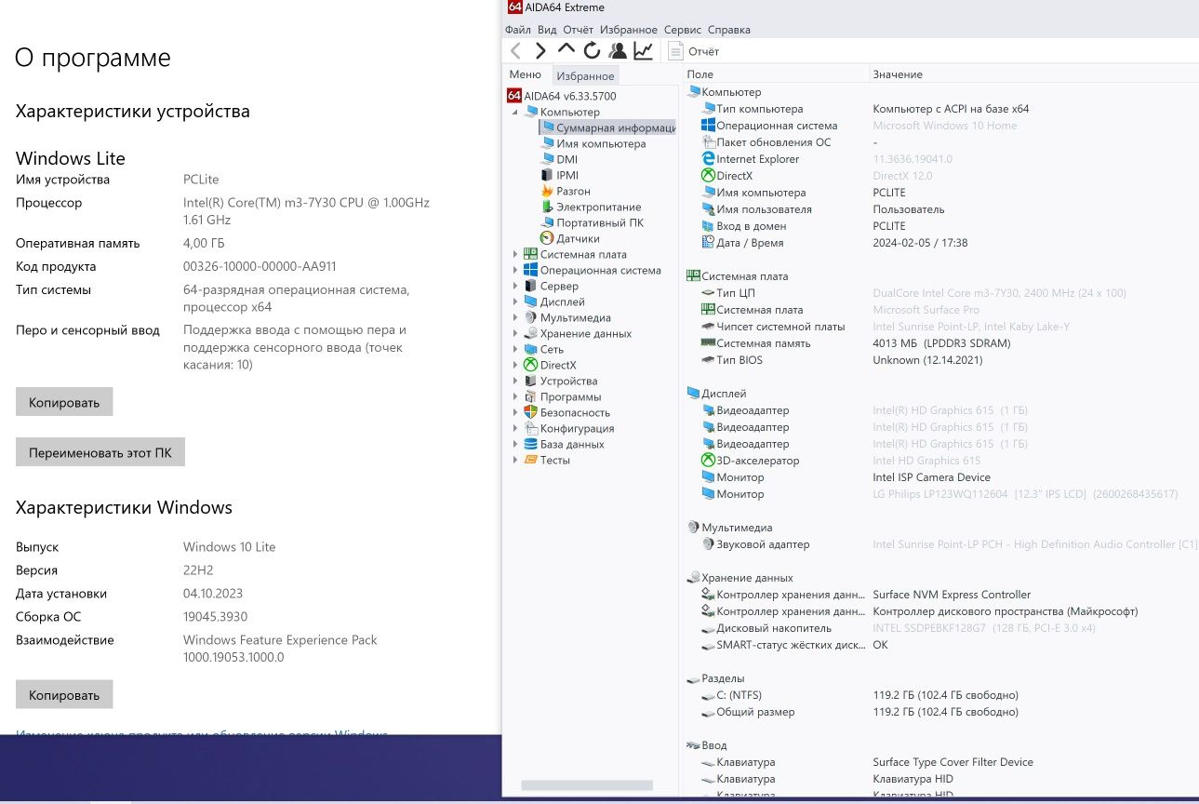Screen dimensions: 1199x804
Task: Click the Пакет обновления ОС row icon
Action: coord(708,142)
